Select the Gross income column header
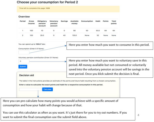This screenshot has width=154, height=122. [31, 22]
